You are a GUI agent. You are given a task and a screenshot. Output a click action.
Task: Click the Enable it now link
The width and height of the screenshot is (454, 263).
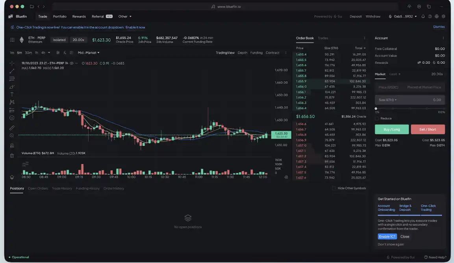tap(135, 27)
